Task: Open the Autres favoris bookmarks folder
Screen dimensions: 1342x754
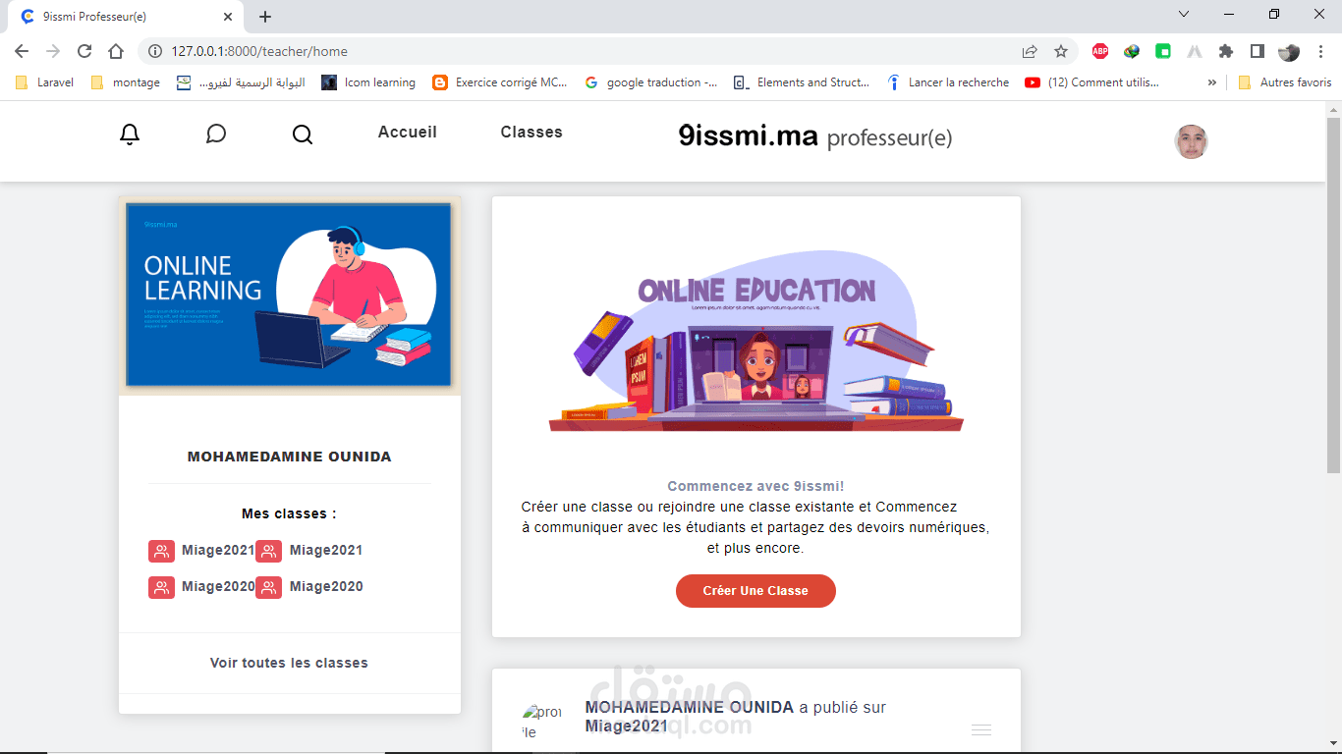Action: (x=1285, y=82)
